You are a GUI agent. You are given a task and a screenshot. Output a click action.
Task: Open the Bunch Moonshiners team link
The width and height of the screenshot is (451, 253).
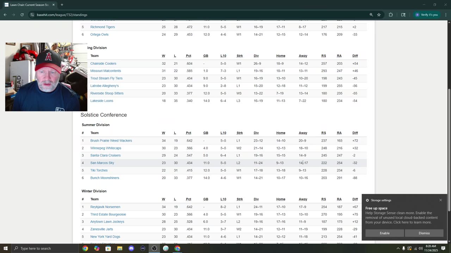[x=105, y=178]
